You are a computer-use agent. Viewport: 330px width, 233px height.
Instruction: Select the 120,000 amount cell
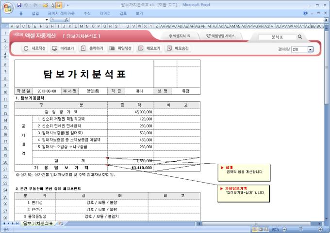point(131,119)
